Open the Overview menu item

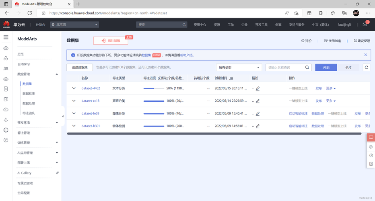[x=21, y=54]
